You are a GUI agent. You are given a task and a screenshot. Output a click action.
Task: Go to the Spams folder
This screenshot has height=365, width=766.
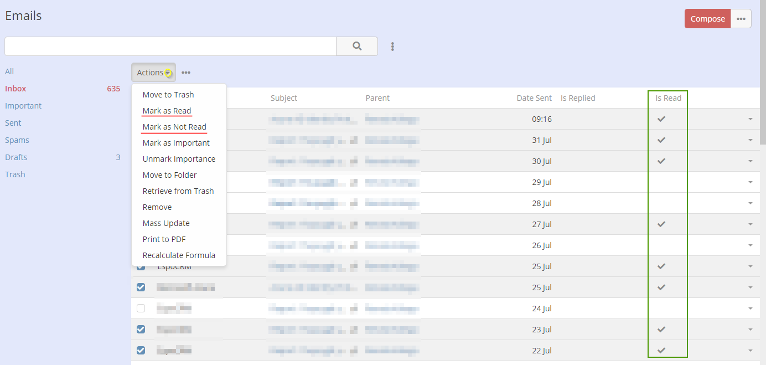tap(17, 140)
